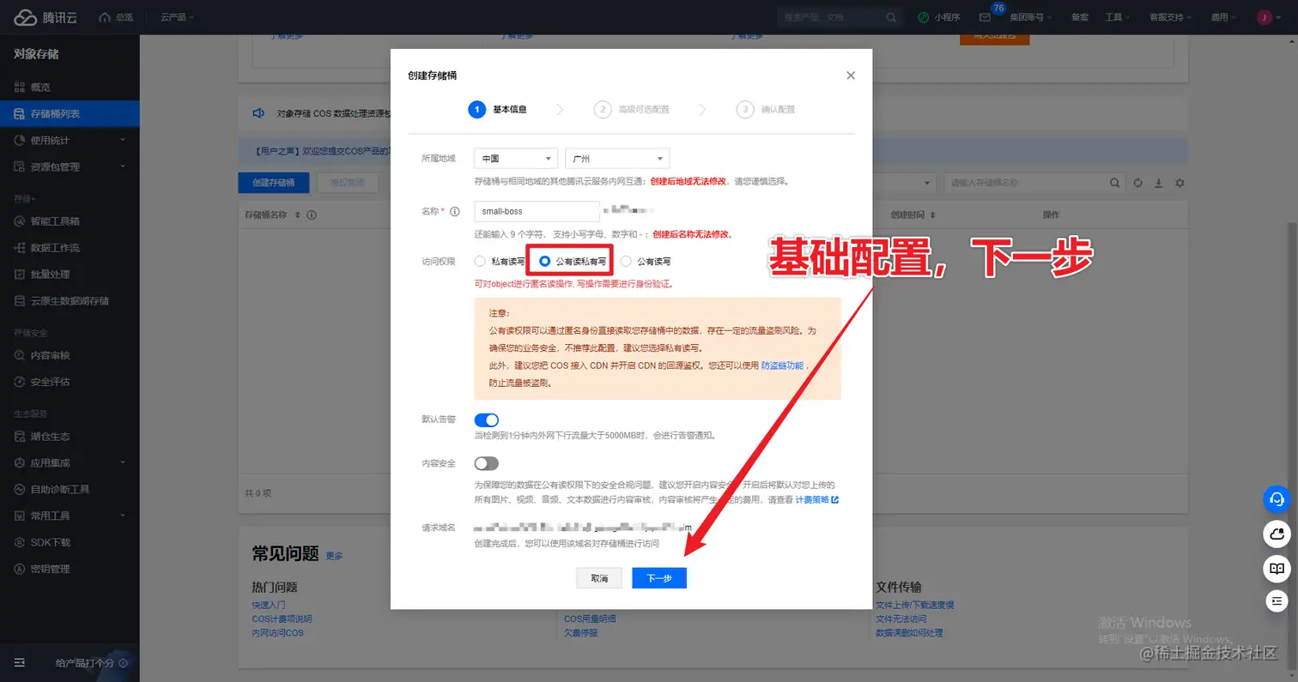Click the 资源包管理 icon
Screen dimensions: 1298x682
pyautogui.click(x=20, y=167)
